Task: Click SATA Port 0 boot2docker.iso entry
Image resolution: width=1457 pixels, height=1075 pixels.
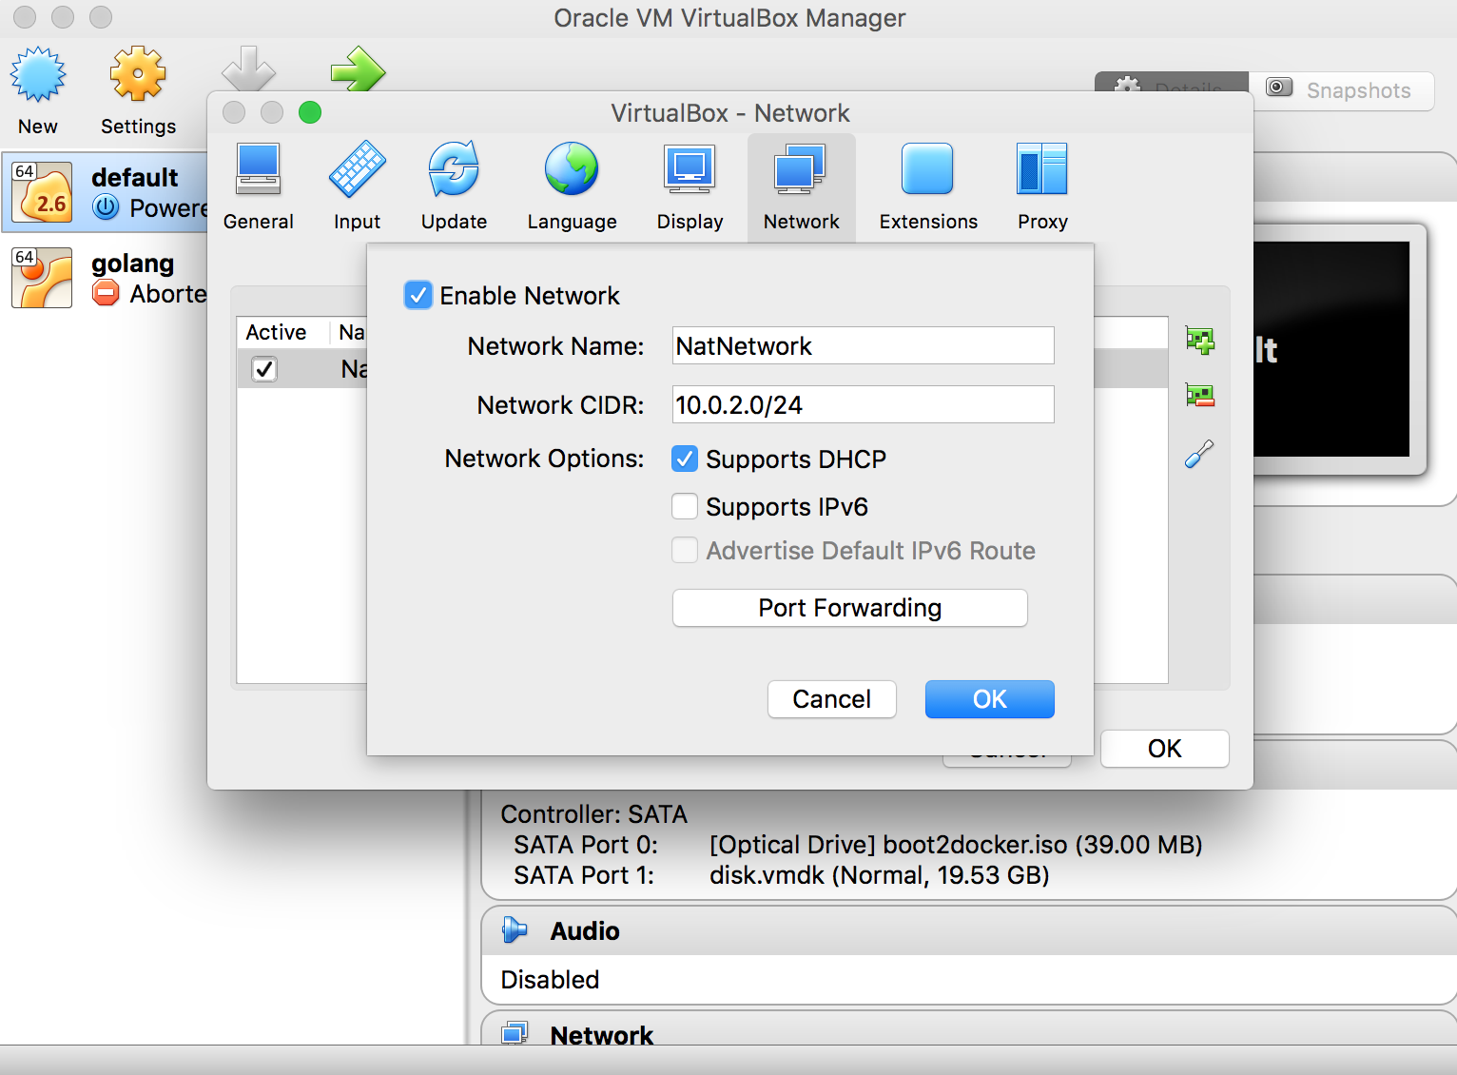Action: 956,845
